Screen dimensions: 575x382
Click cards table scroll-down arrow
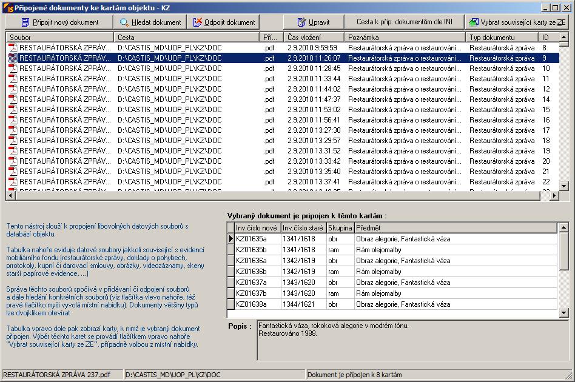564,313
